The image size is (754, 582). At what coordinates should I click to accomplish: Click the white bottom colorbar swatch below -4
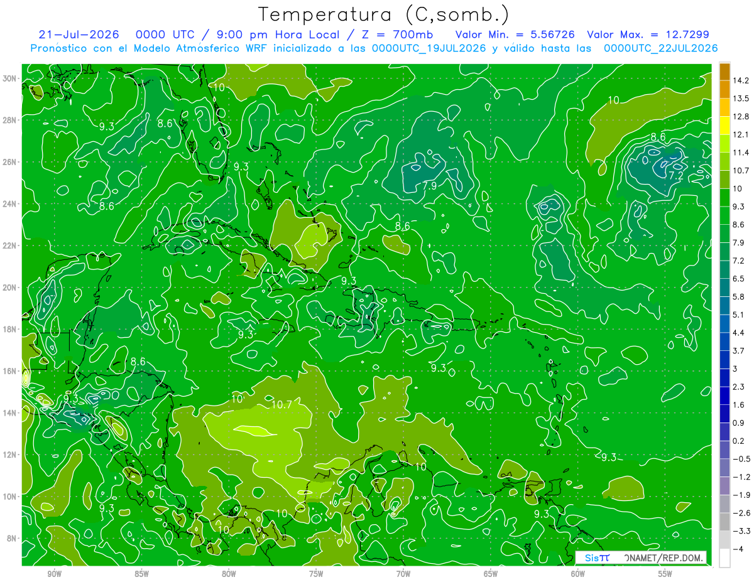click(724, 558)
